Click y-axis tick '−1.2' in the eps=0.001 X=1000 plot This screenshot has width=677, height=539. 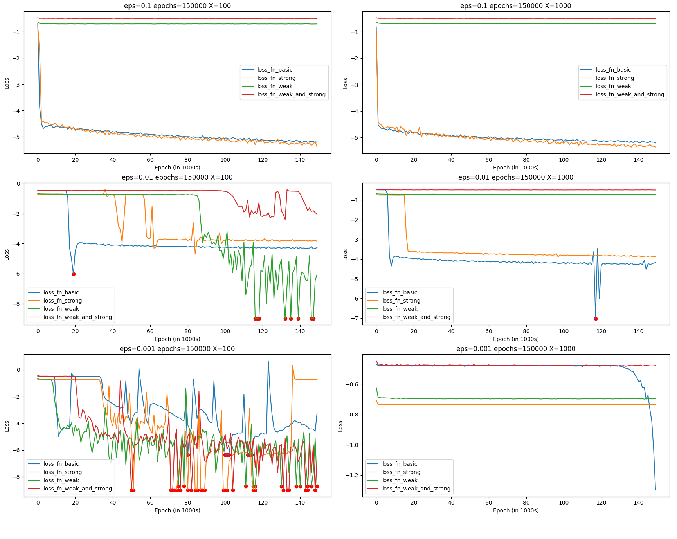point(352,475)
